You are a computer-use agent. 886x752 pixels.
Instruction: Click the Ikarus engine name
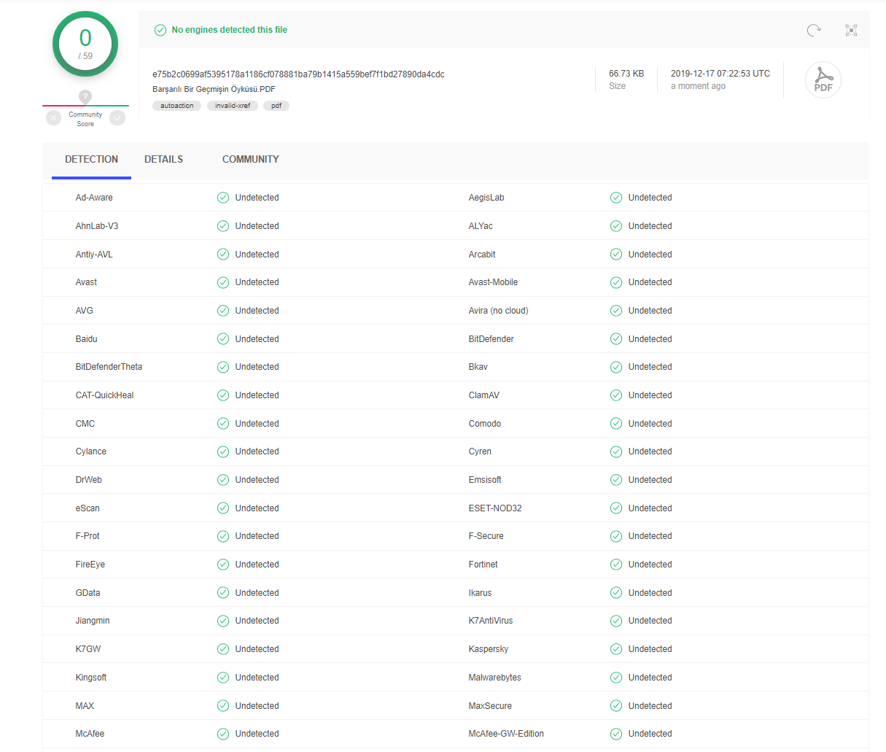(x=480, y=593)
